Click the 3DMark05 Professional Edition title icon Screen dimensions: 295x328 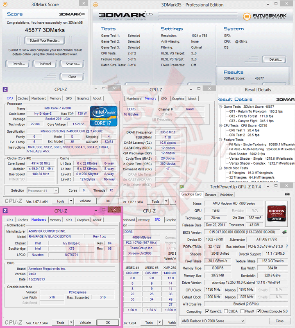coord(95,5)
